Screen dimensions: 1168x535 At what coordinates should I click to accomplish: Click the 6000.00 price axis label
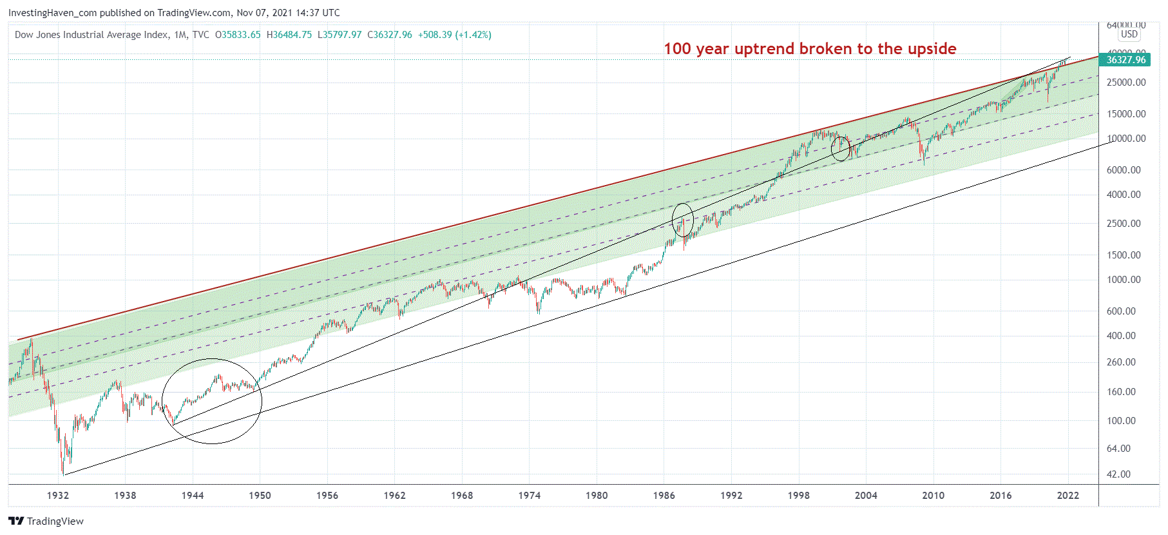[x=1124, y=170]
